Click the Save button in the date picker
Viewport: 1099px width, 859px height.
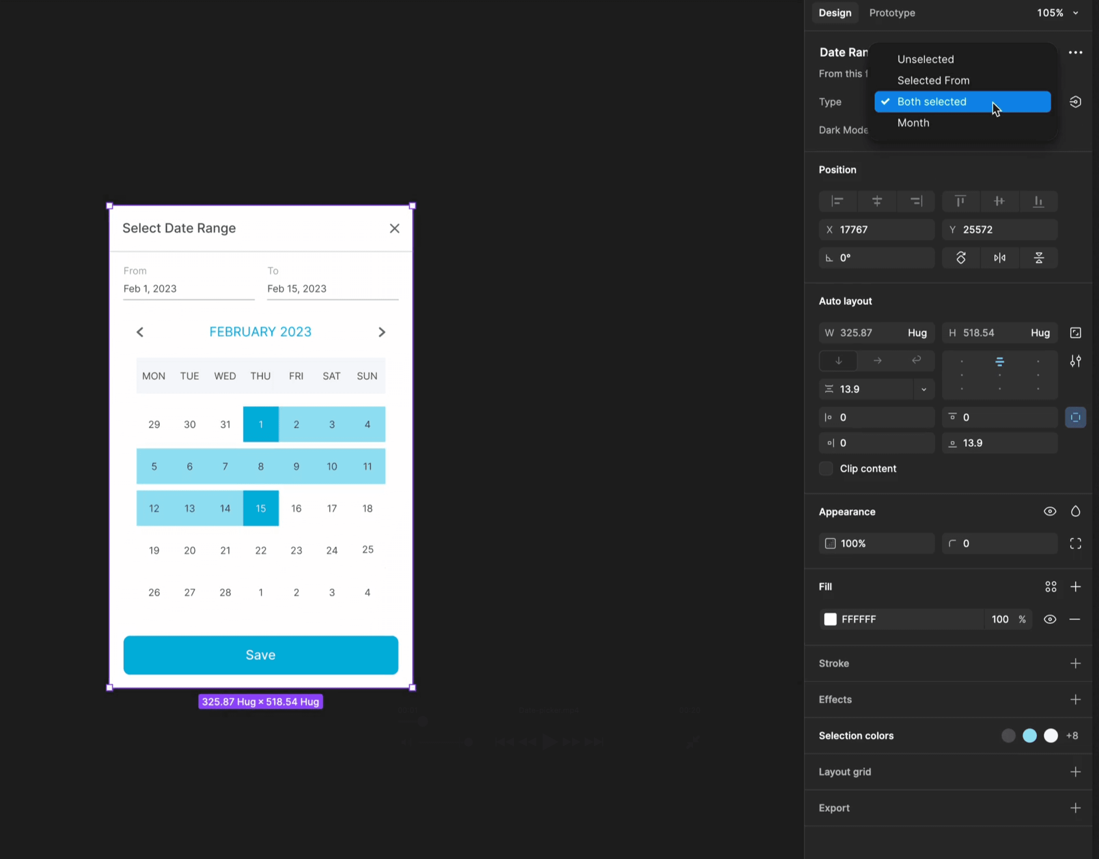[x=260, y=655]
